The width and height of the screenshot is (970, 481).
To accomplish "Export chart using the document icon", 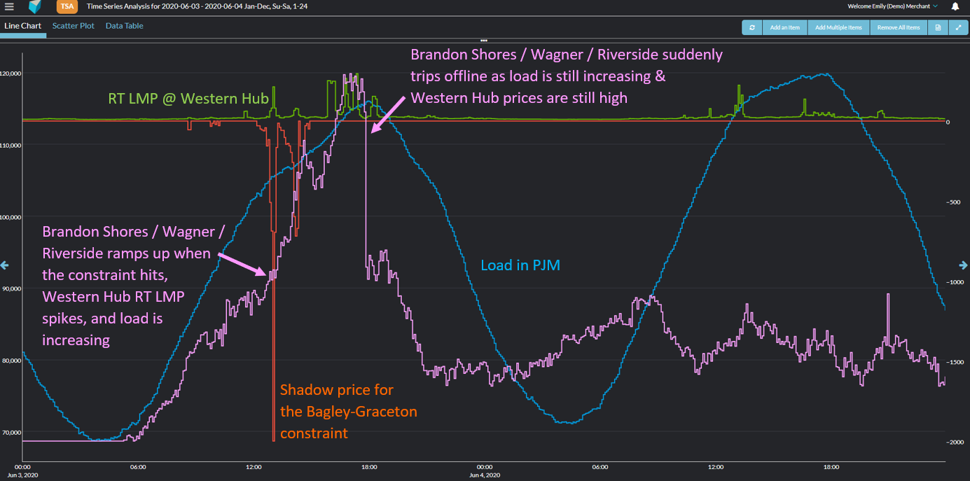I will pyautogui.click(x=938, y=27).
